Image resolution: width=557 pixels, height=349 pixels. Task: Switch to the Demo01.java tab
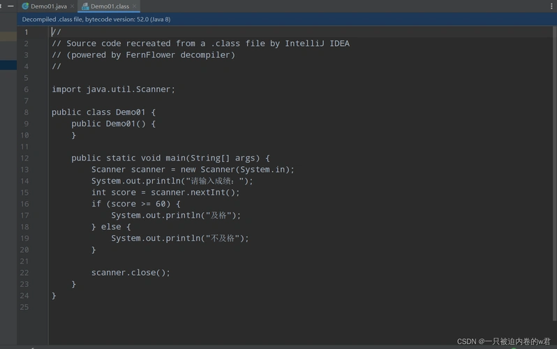(49, 6)
